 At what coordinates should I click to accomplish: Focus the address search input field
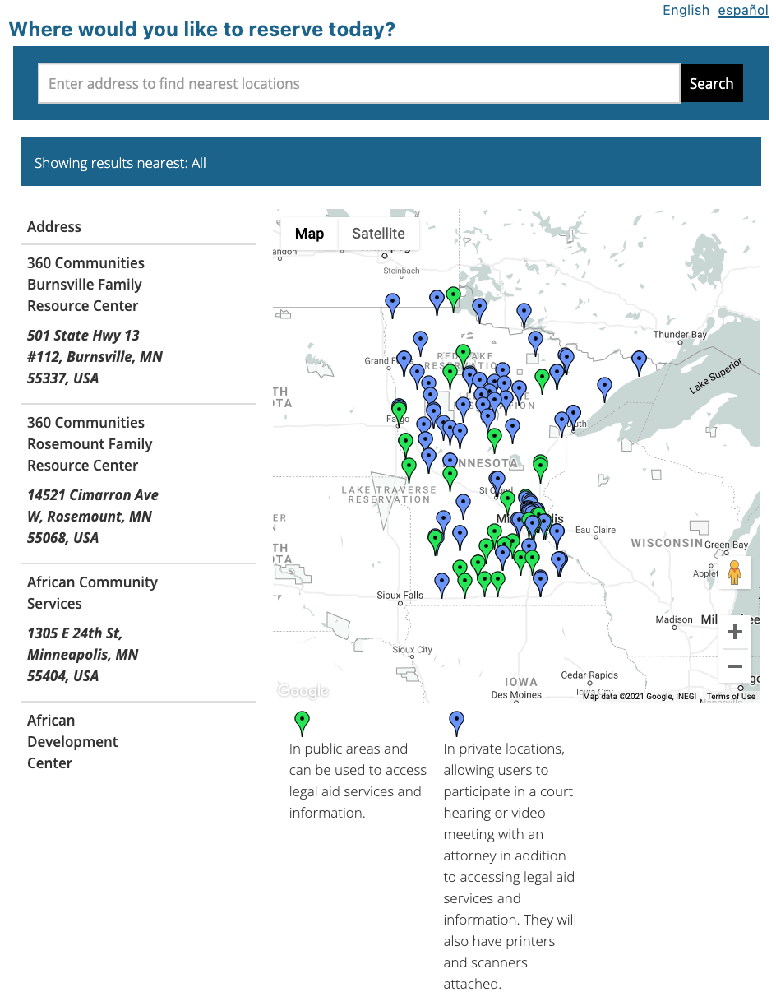(359, 83)
